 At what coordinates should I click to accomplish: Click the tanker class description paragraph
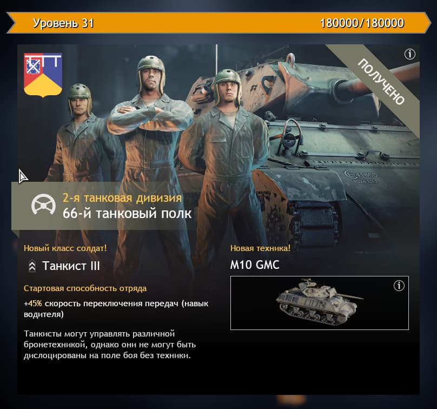pos(110,345)
